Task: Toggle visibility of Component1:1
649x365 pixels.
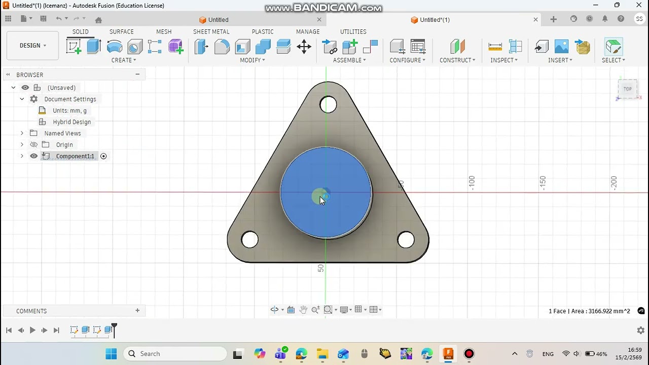Action: (34, 156)
